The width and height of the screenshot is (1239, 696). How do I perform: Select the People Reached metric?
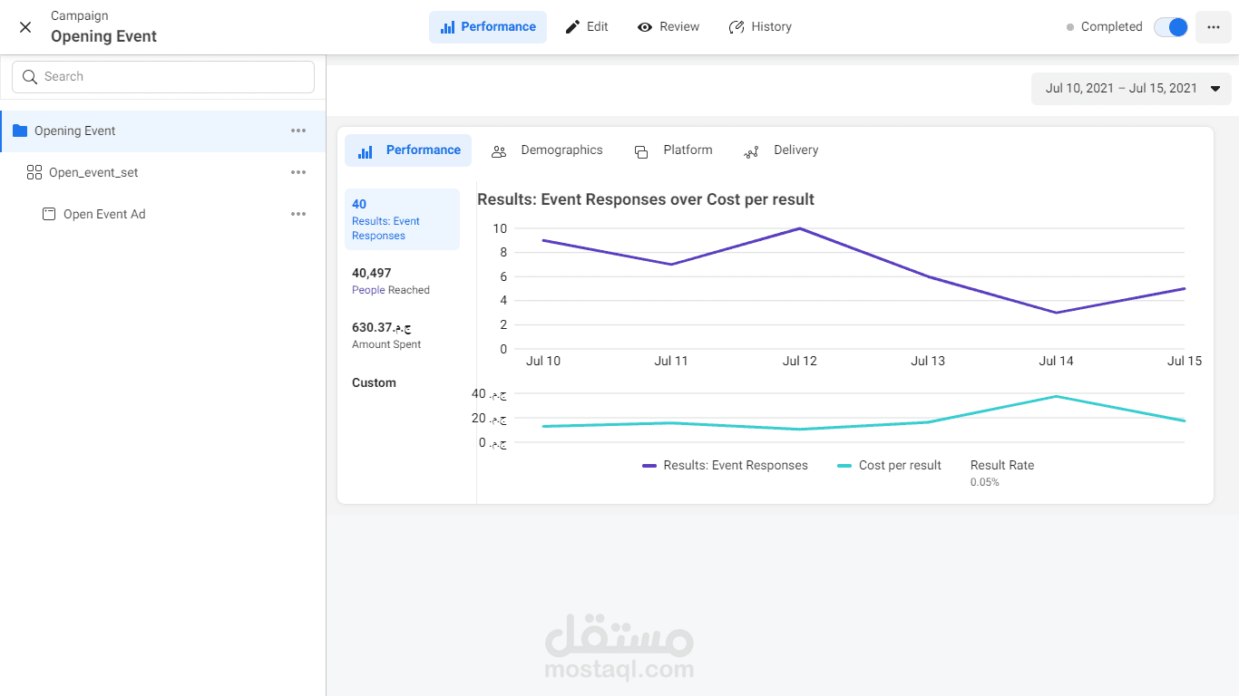click(391, 281)
